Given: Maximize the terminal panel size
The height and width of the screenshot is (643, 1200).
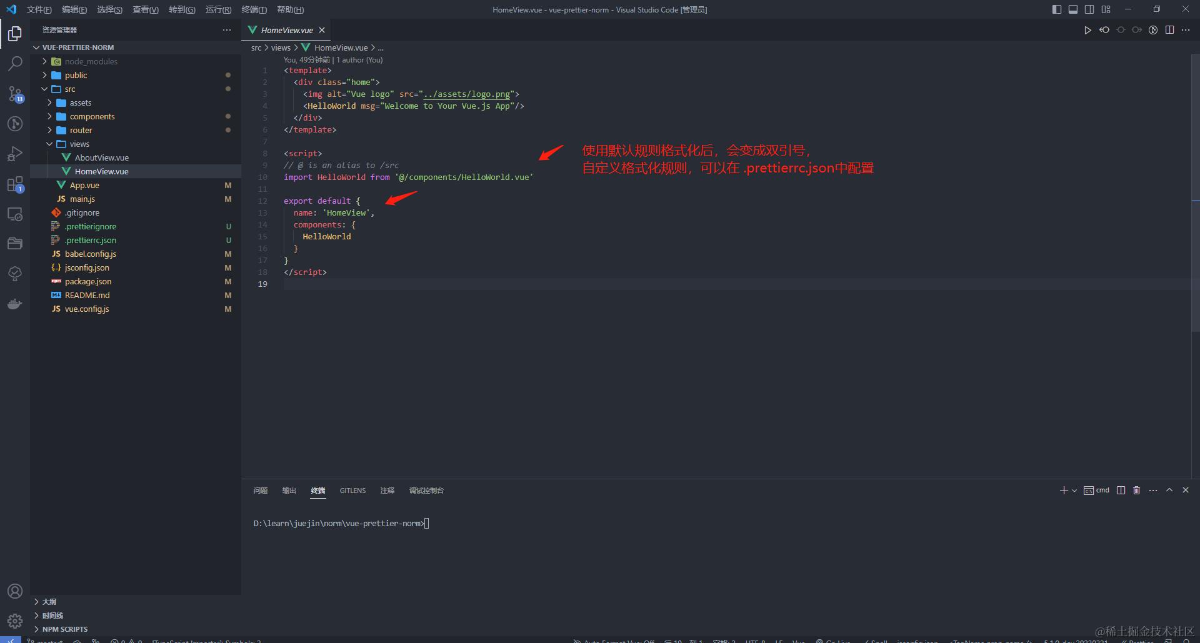Looking at the screenshot, I should coord(1169,491).
